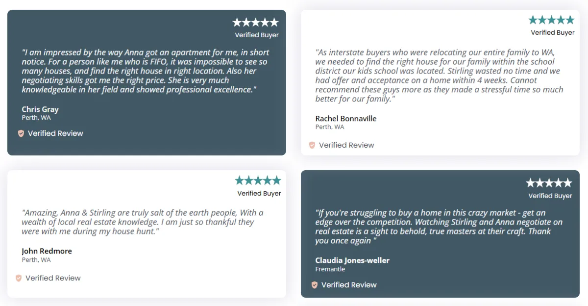Click the Verified Buyer label on John Redmore's card
The height and width of the screenshot is (306, 588).
tap(259, 193)
